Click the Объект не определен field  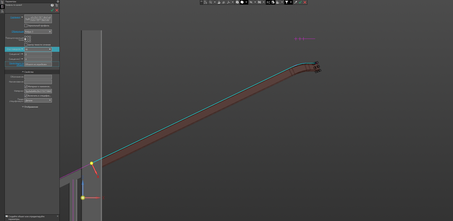tap(38, 64)
